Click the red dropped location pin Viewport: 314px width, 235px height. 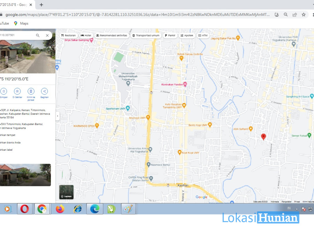click(263, 137)
